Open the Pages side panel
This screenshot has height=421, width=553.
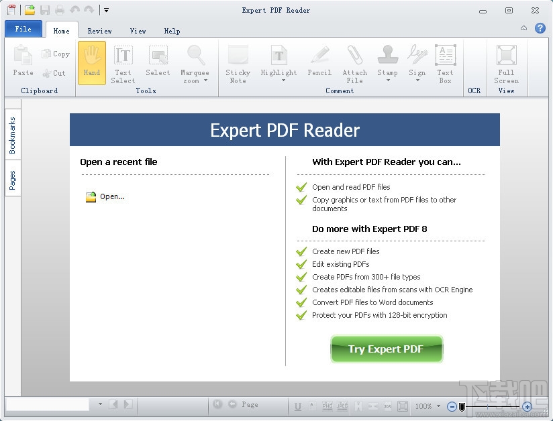tap(13, 179)
